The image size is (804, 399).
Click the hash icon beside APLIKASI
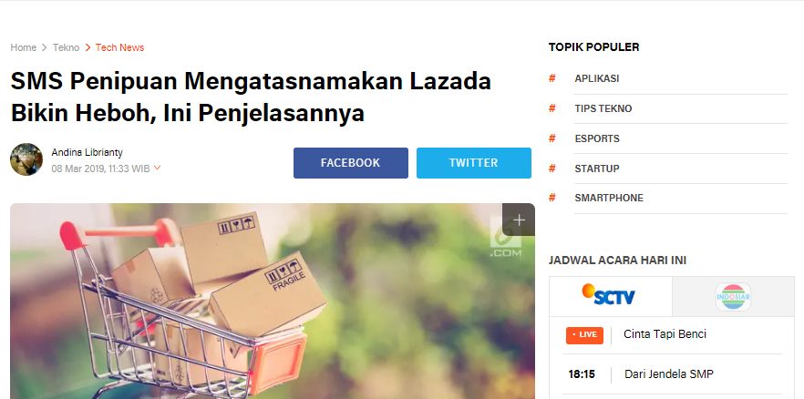[x=552, y=78]
